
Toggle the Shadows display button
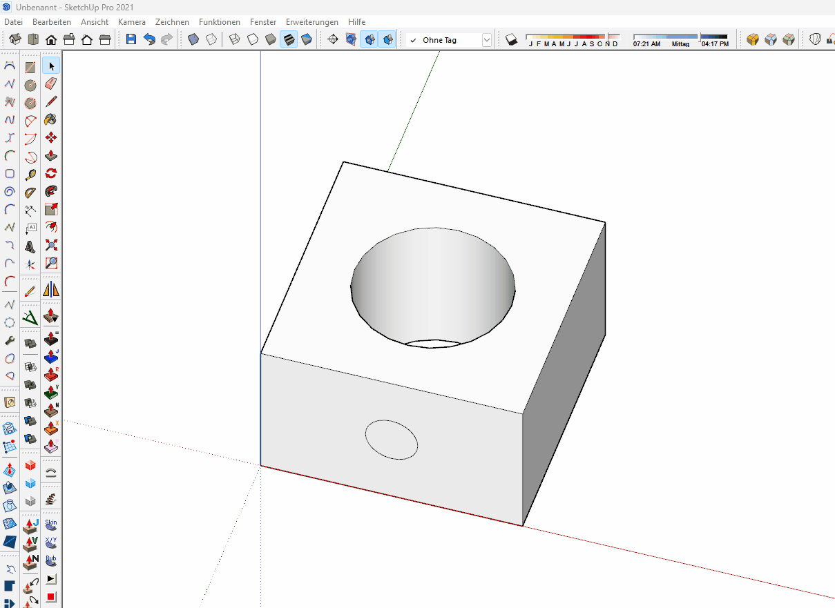coord(511,40)
